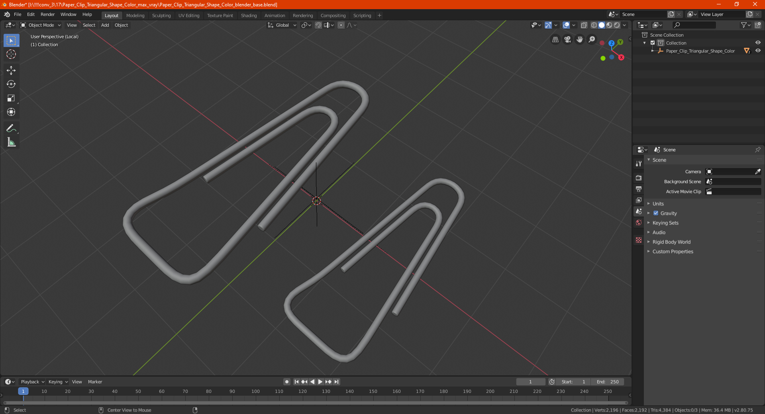765x414 pixels.
Task: Choose the Scale tool
Action: point(11,98)
